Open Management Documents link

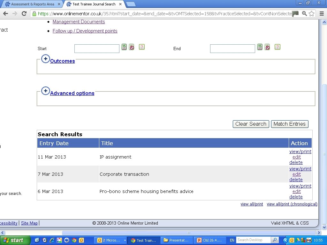[x=79, y=22]
